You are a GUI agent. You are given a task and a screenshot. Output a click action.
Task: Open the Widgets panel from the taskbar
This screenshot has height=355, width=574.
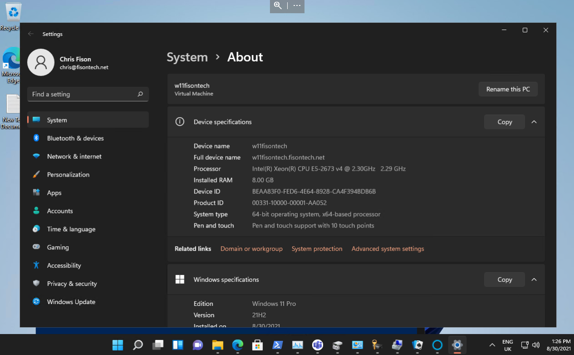pos(178,345)
